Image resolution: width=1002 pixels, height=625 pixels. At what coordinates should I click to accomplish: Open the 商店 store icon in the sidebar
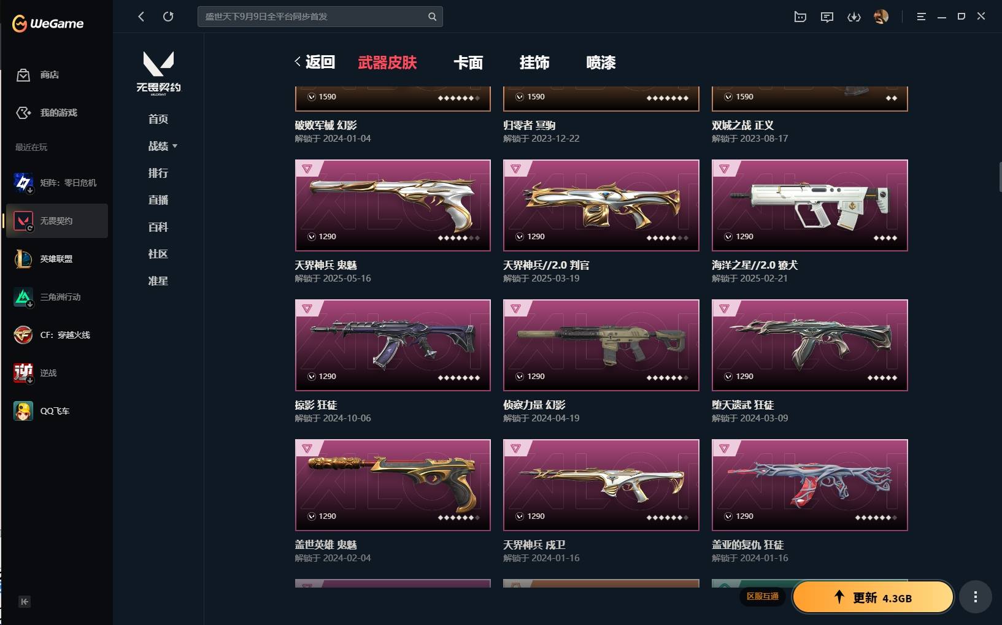pyautogui.click(x=23, y=75)
